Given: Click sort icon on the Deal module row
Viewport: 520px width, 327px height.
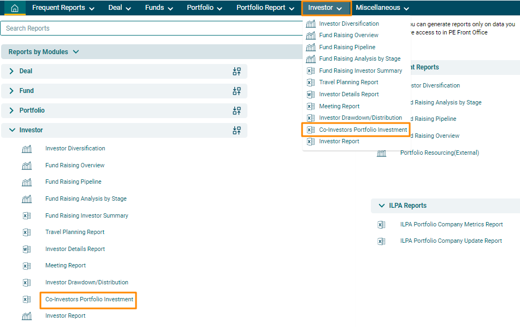Looking at the screenshot, I should pos(237,72).
